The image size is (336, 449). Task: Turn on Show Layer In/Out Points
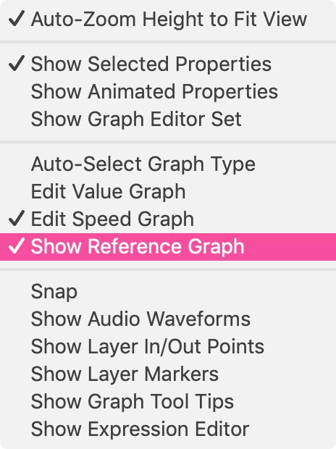coord(168,346)
